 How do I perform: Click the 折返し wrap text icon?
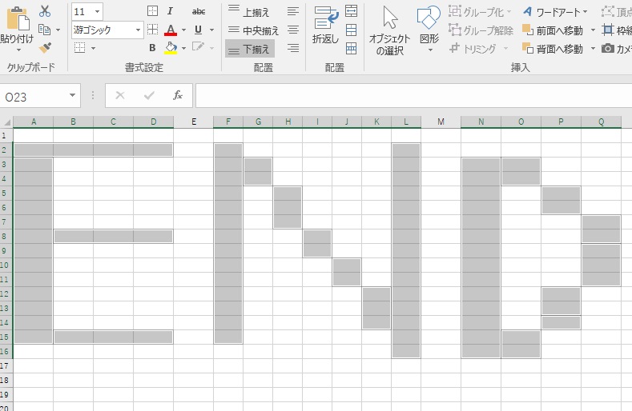click(326, 18)
